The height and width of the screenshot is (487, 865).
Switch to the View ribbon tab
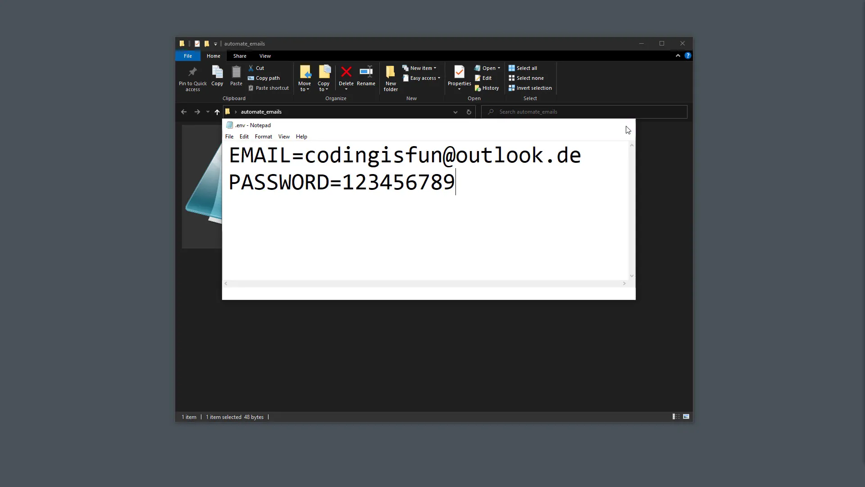265,55
